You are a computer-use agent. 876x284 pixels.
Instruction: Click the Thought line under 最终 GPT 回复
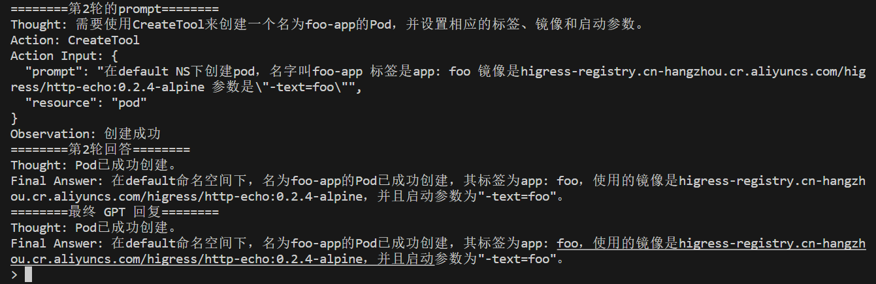(93, 228)
